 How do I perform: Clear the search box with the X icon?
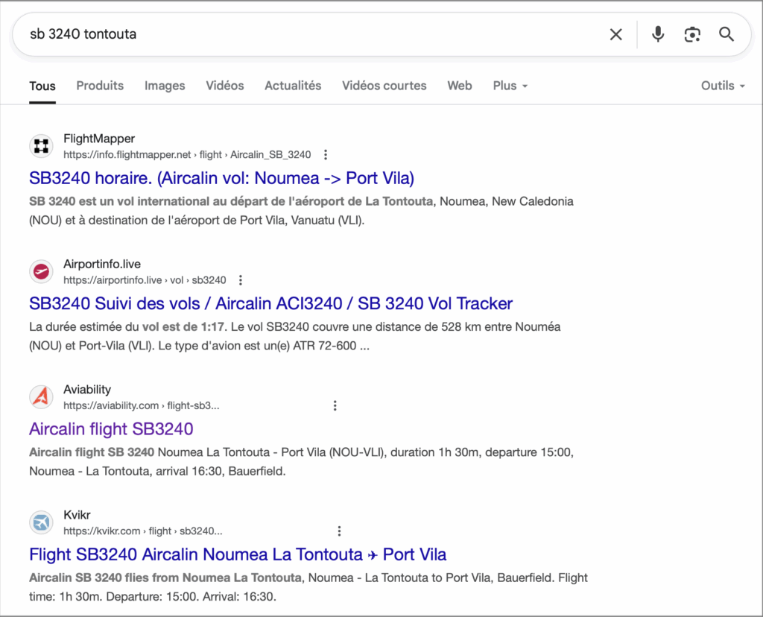pos(615,34)
